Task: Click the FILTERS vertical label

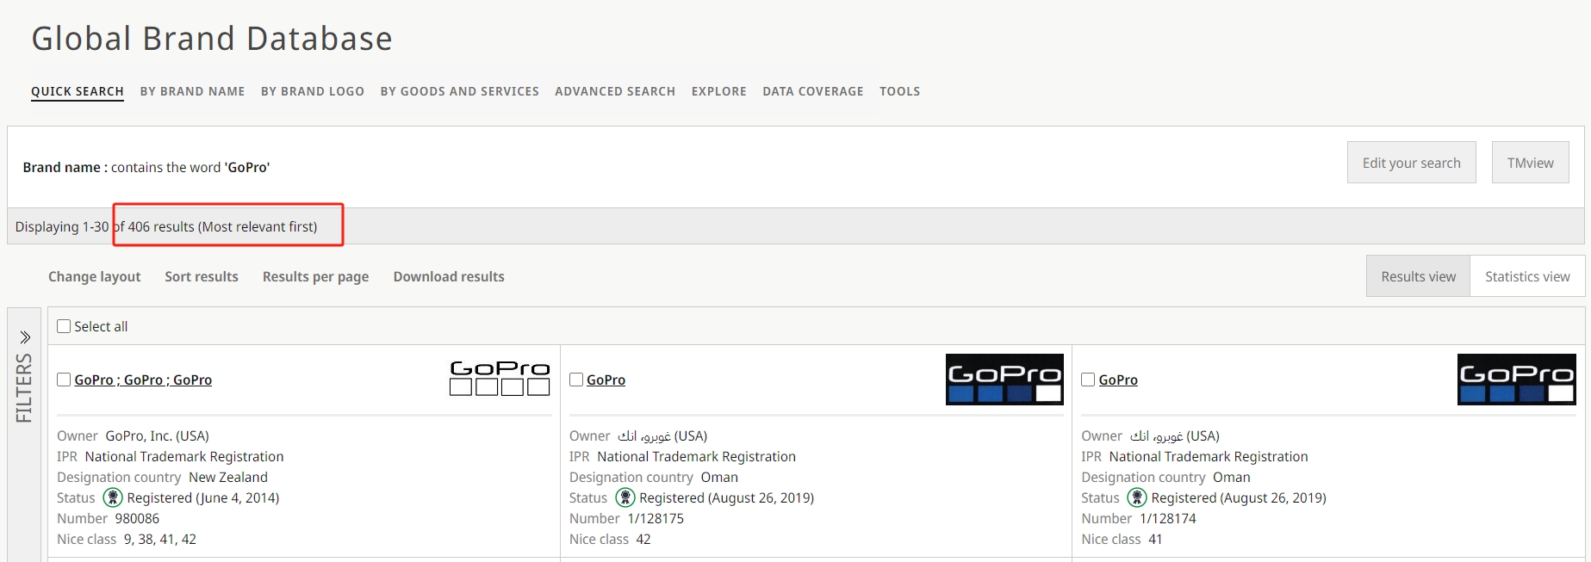Action: (24, 387)
